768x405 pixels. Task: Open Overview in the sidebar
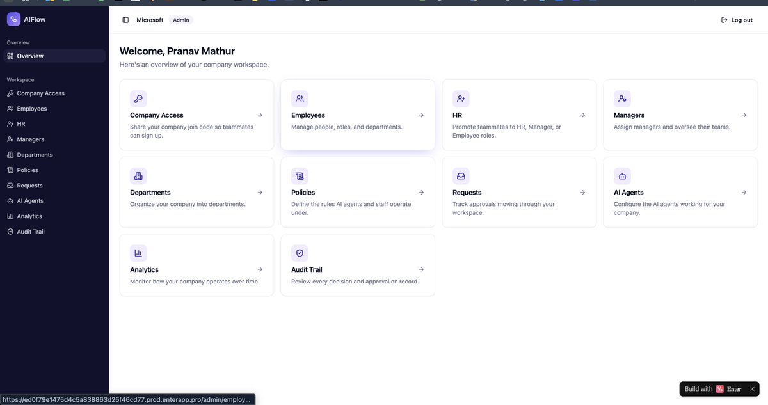pos(54,56)
